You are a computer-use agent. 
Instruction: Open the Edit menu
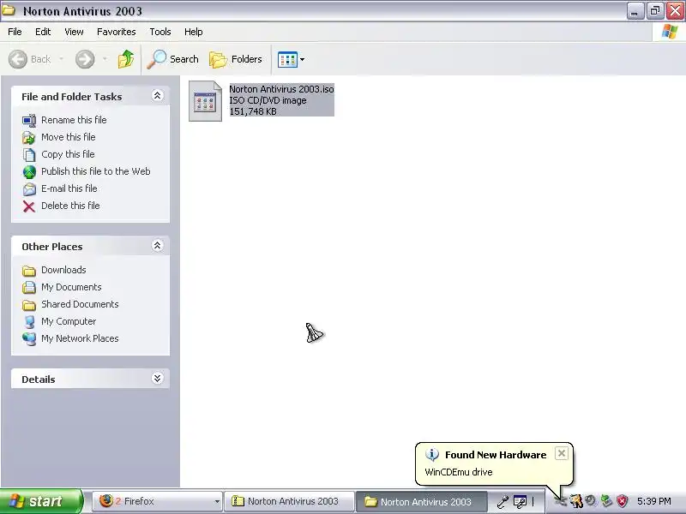point(43,32)
